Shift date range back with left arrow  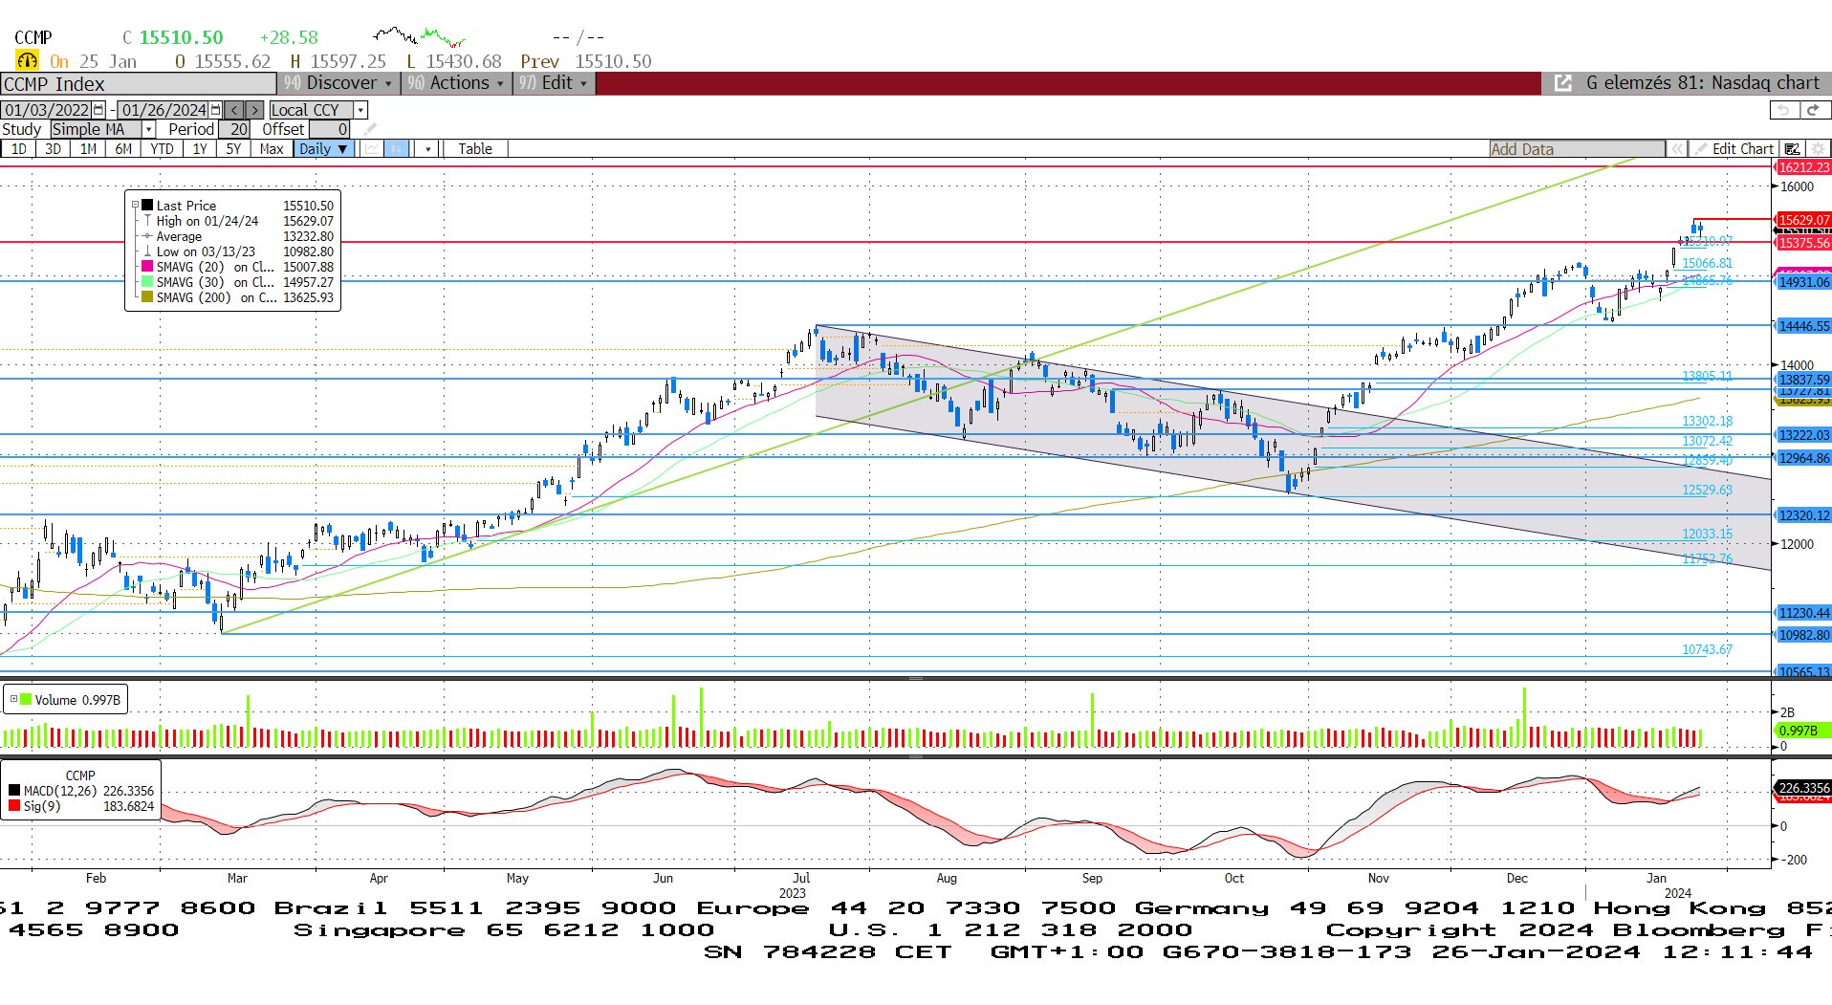[234, 110]
